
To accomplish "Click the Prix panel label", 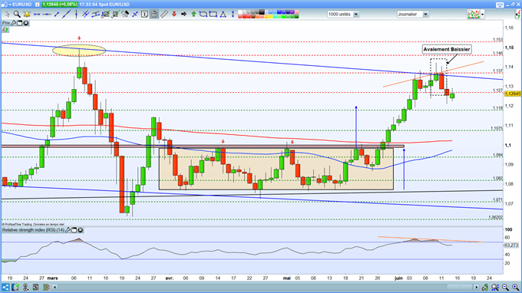I will (x=6, y=23).
